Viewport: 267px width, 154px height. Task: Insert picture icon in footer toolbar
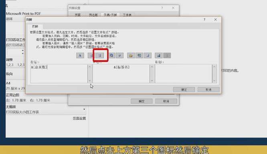coord(159,56)
